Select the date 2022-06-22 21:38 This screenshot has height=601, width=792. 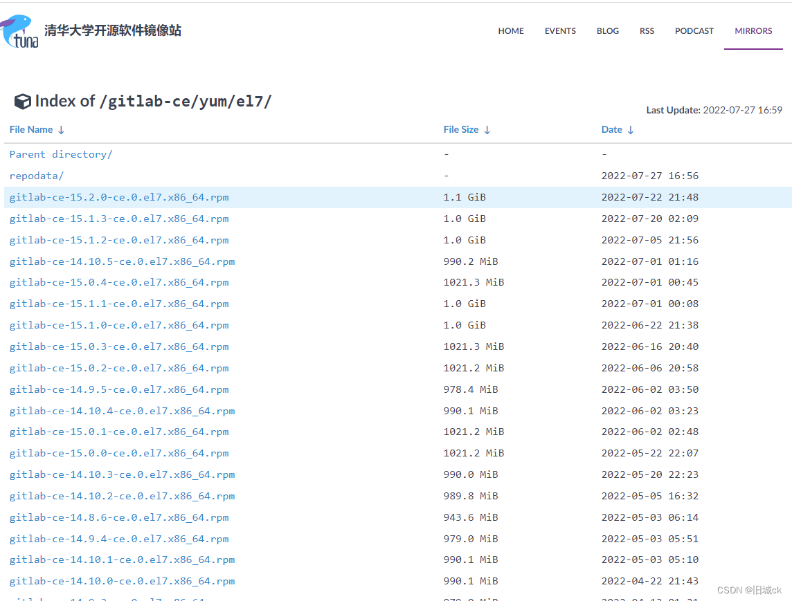pos(649,326)
